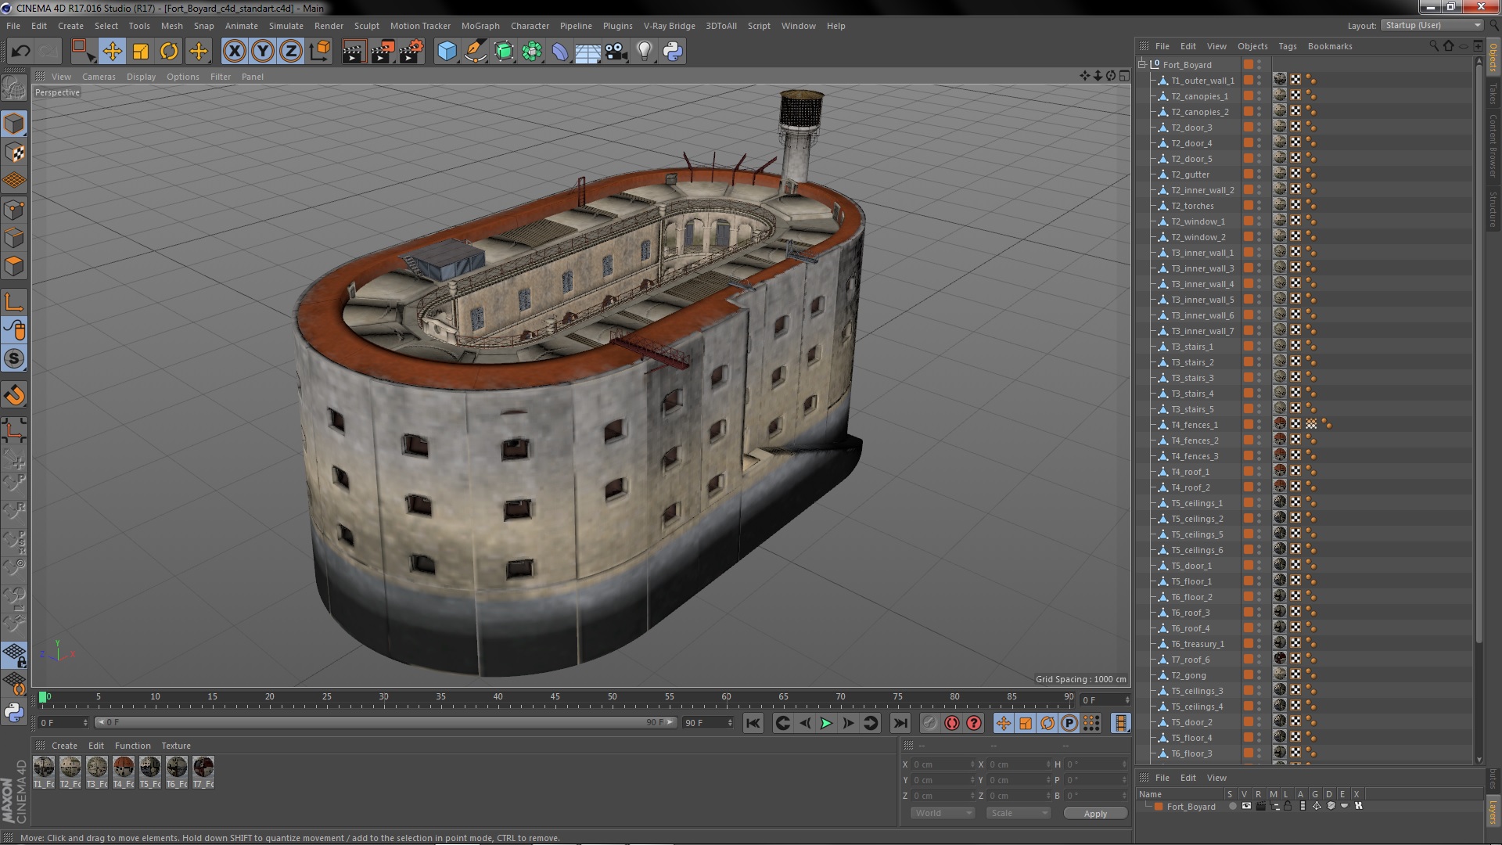Select the T1_outer_wall_1 object
Image resolution: width=1502 pixels, height=845 pixels.
point(1202,81)
